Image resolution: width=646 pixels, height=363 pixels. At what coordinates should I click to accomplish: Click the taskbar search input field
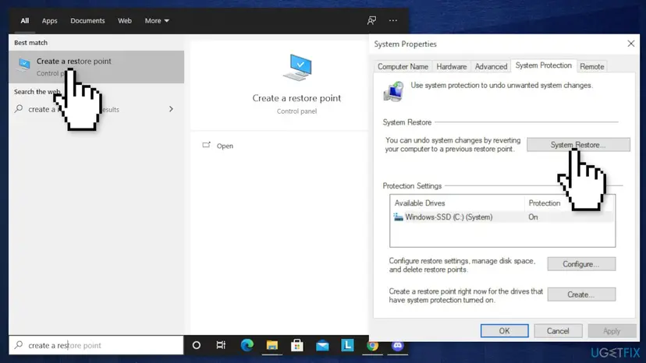pyautogui.click(x=97, y=345)
